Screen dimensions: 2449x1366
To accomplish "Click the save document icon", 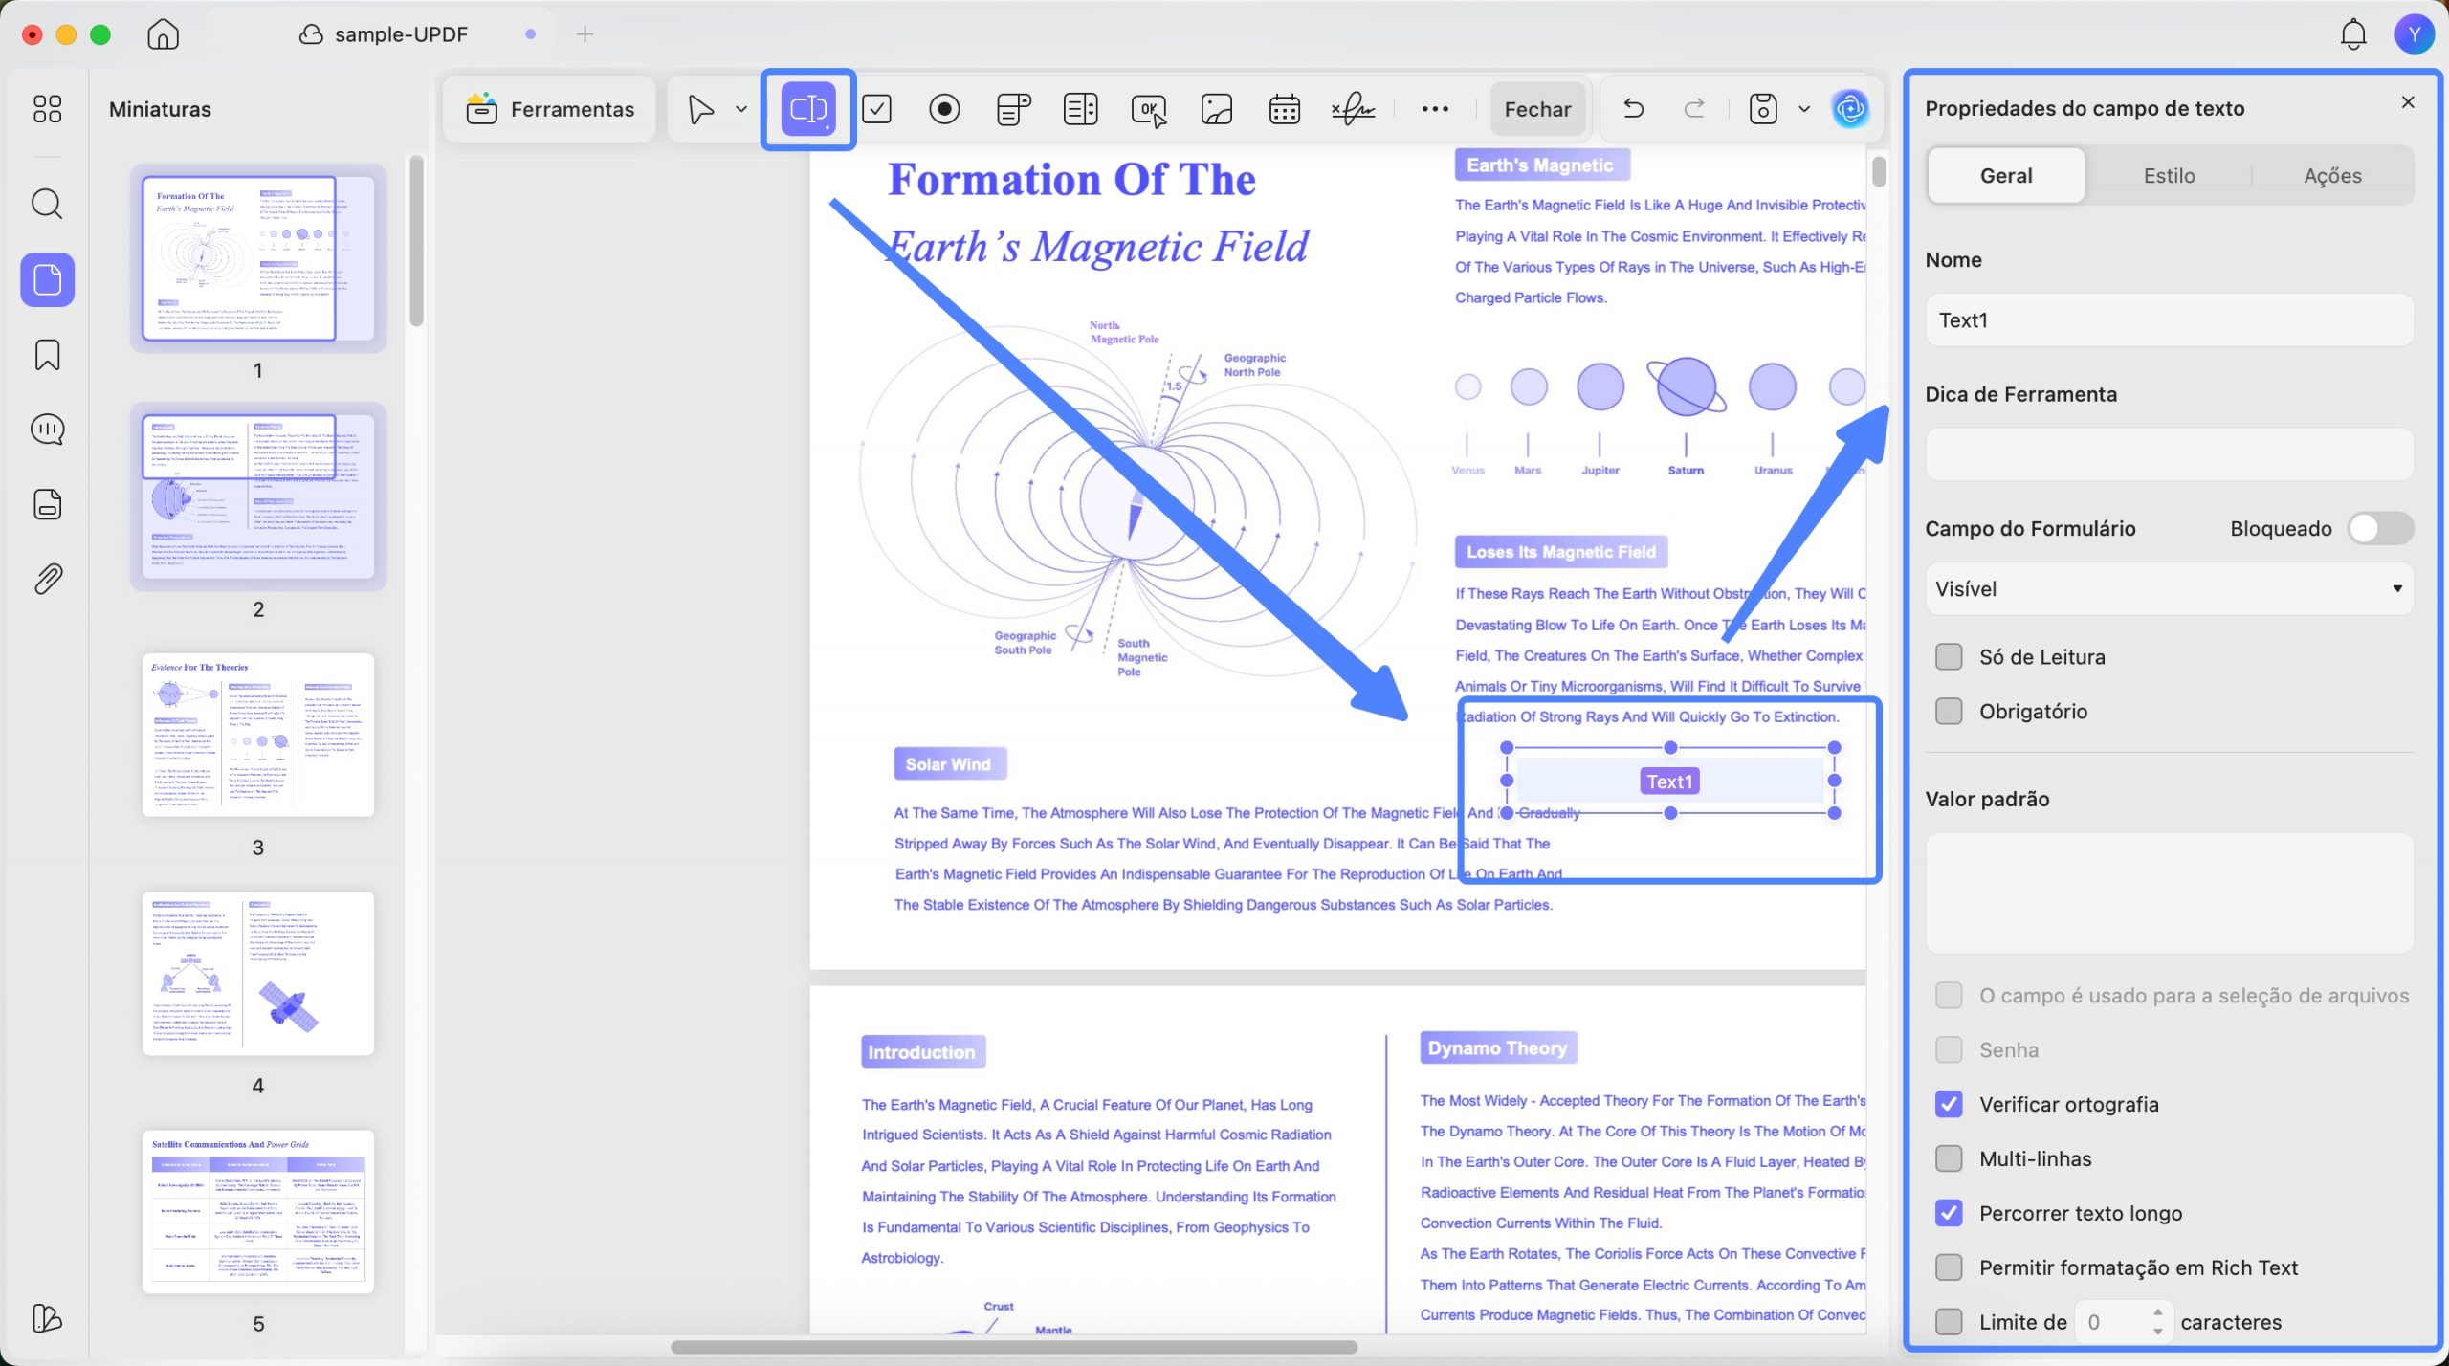I will (x=1762, y=109).
